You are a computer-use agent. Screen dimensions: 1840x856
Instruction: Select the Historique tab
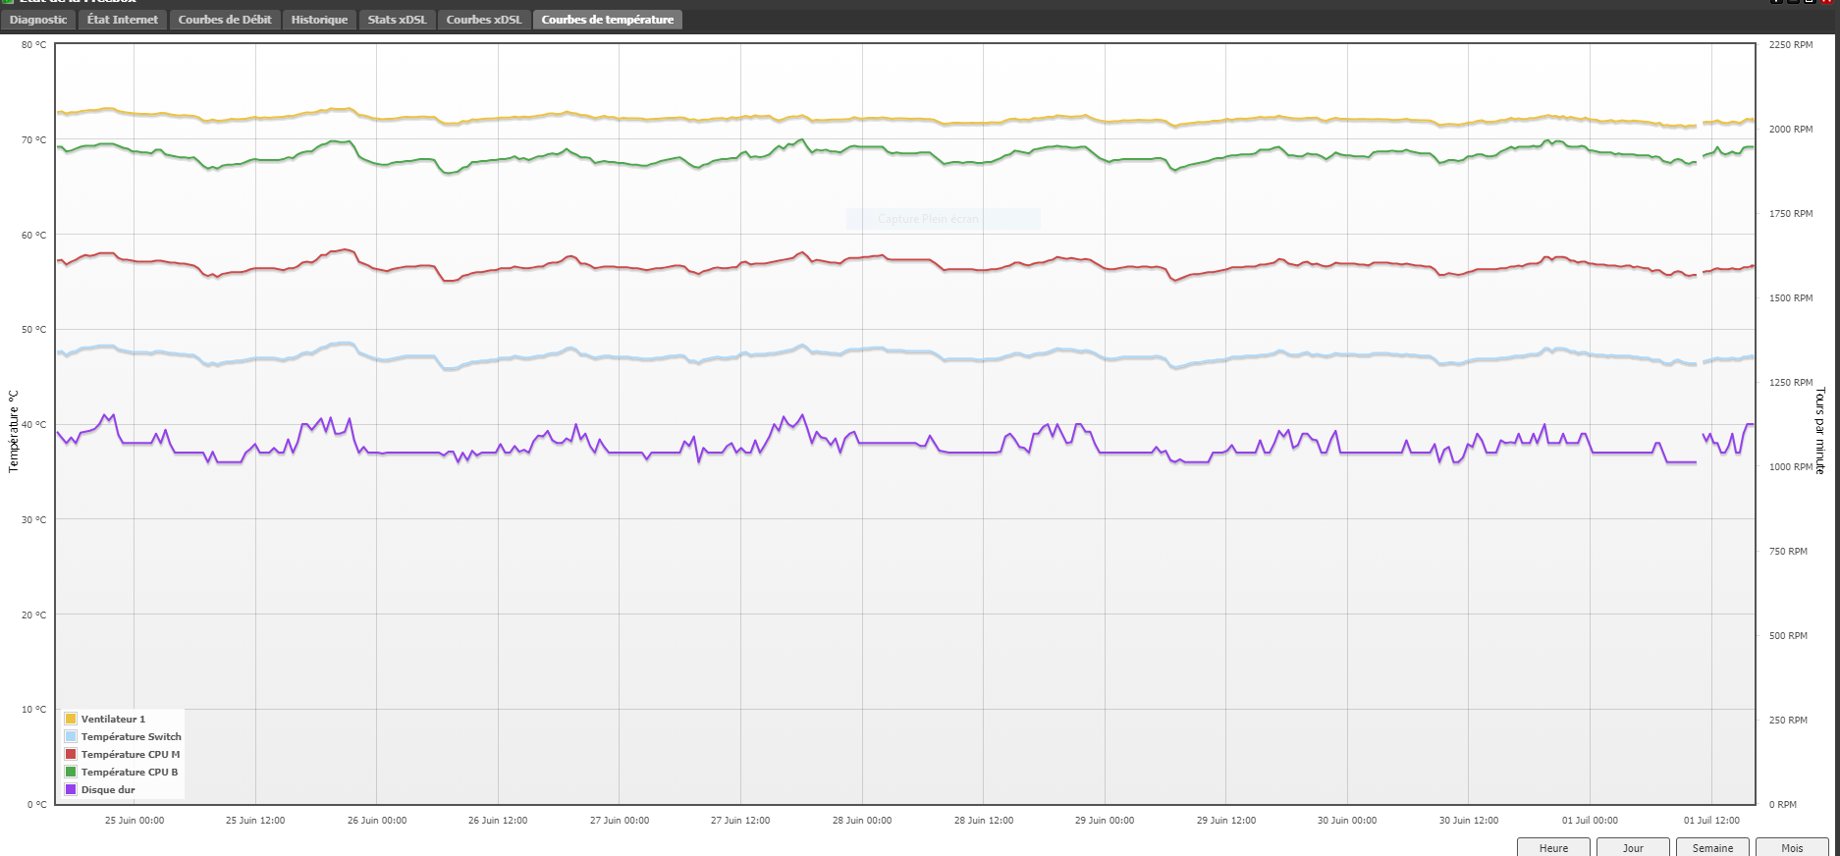coord(319,20)
